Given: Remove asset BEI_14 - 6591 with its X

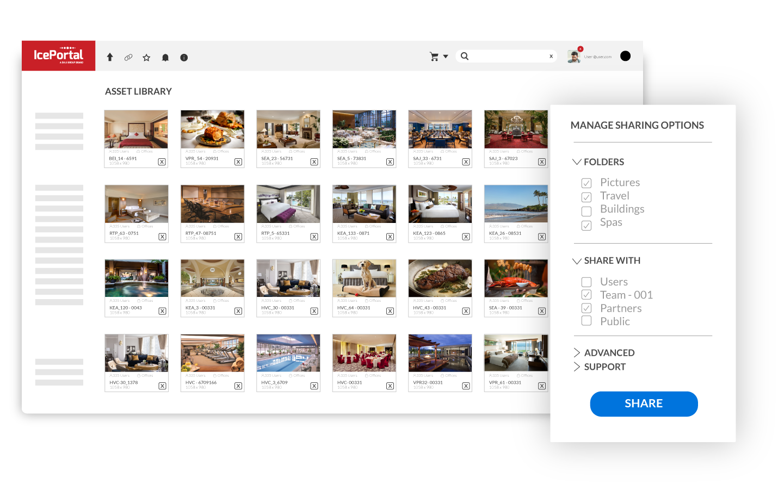Looking at the screenshot, I should tap(162, 162).
